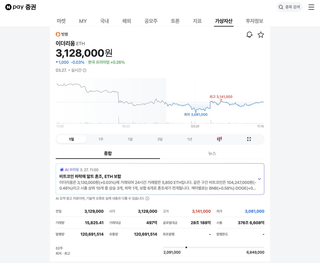Open the 공모주 tab
The width and height of the screenshot is (320, 263).
point(151,21)
